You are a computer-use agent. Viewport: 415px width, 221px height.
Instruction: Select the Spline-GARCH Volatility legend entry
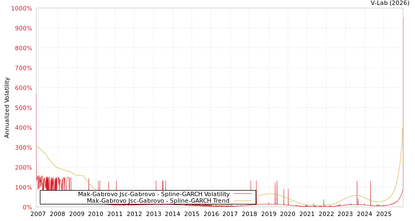[154, 194]
